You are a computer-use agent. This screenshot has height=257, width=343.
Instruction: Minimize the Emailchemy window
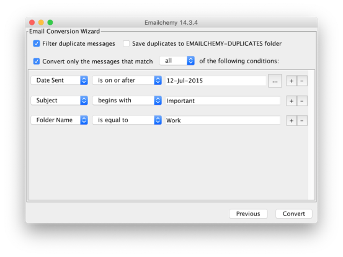point(41,22)
